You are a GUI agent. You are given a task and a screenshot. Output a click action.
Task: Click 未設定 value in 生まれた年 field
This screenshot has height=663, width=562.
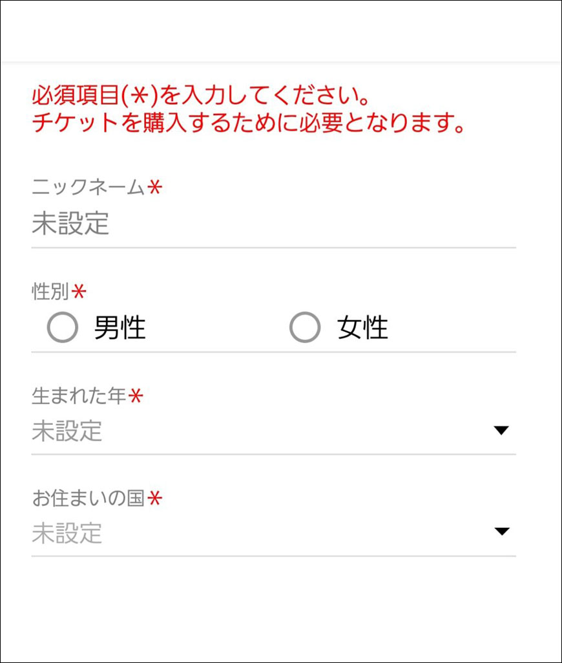pyautogui.click(x=67, y=431)
